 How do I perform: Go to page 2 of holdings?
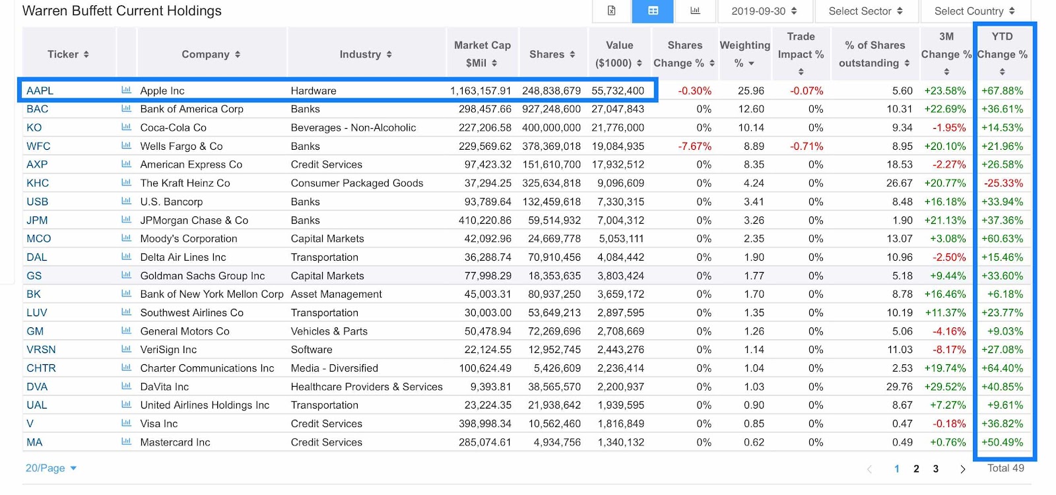click(x=916, y=469)
